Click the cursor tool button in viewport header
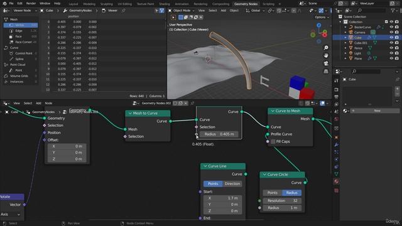Screen dimensions: 402x226 tap(173, 17)
